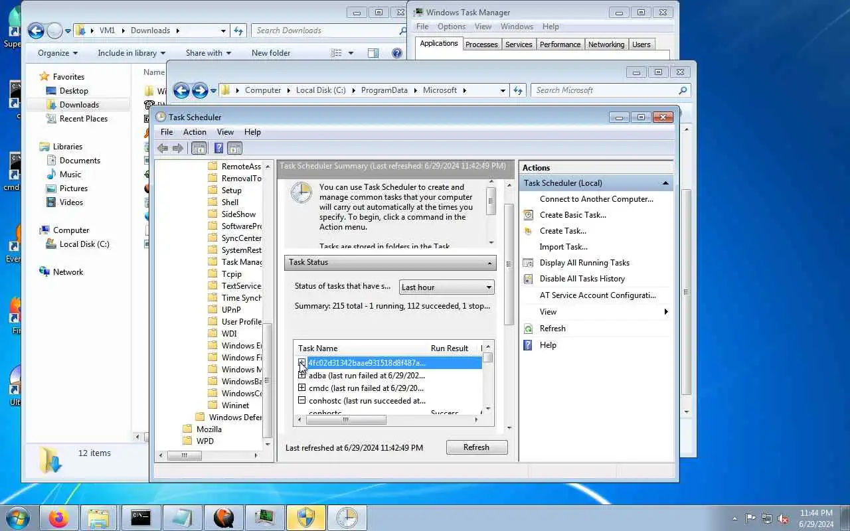Select Local Disk (C:) in the Downloads navigation pane
Viewport: 850px width, 531px height.
[84, 244]
